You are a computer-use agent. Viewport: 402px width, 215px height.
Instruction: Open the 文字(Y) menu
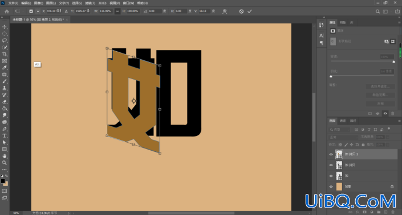64,3
